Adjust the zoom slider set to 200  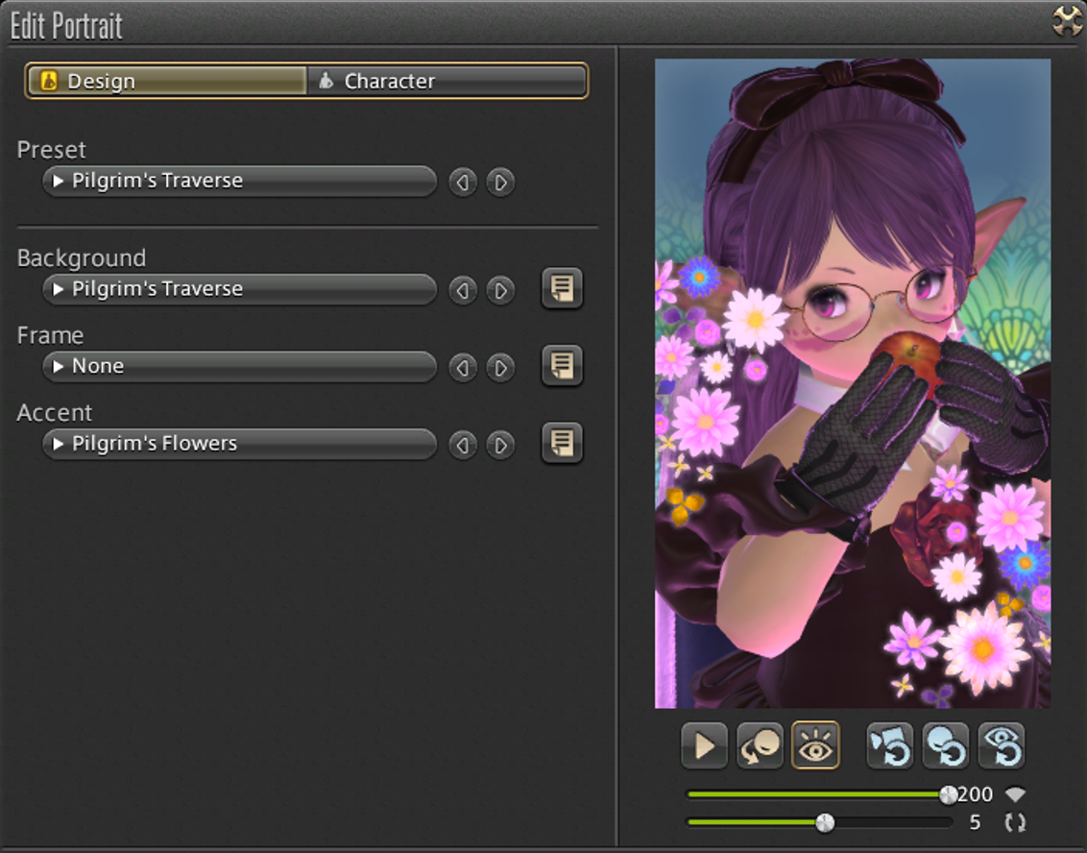(819, 794)
